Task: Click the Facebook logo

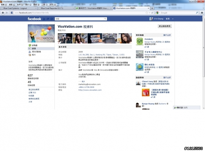Action: (34, 19)
